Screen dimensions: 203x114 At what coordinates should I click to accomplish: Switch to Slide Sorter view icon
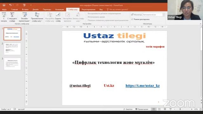(159, 109)
